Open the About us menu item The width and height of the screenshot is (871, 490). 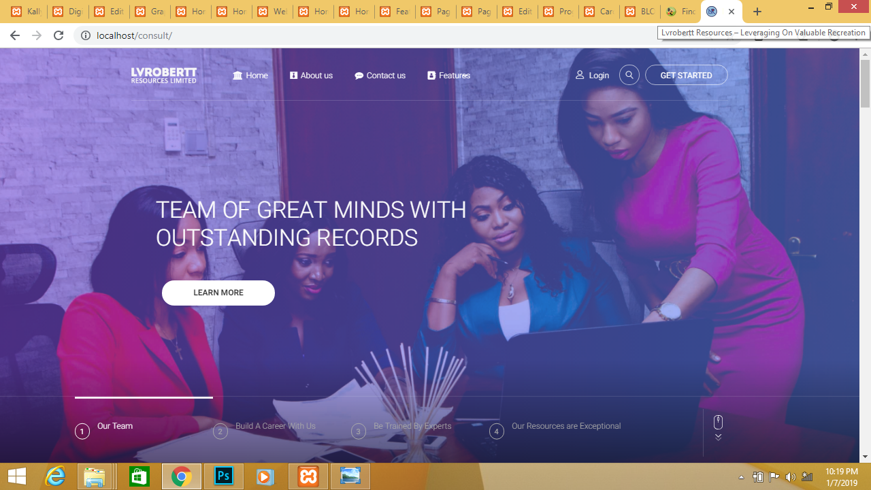click(x=311, y=76)
